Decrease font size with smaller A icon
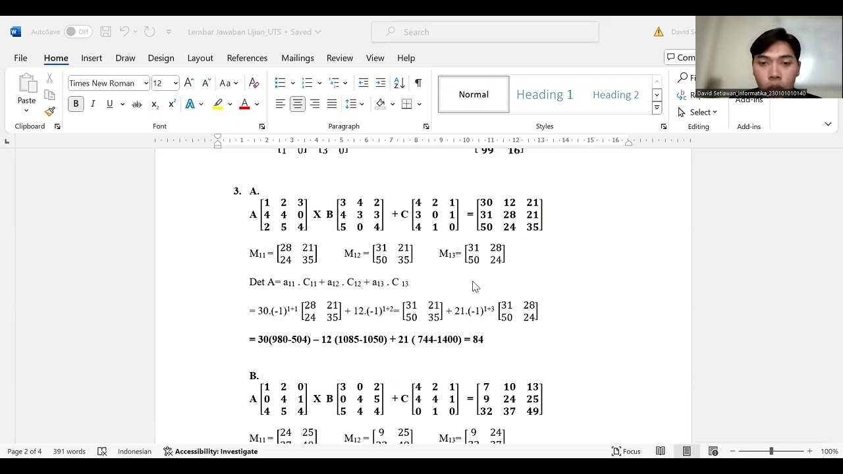This screenshot has width=843, height=474. click(x=205, y=83)
